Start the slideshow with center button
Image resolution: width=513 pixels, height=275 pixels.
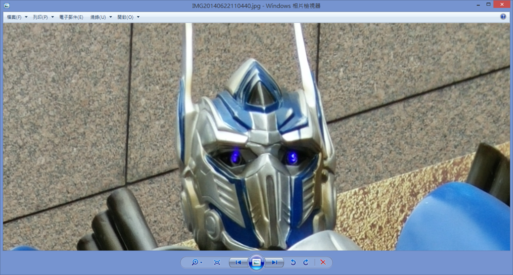[x=256, y=262]
